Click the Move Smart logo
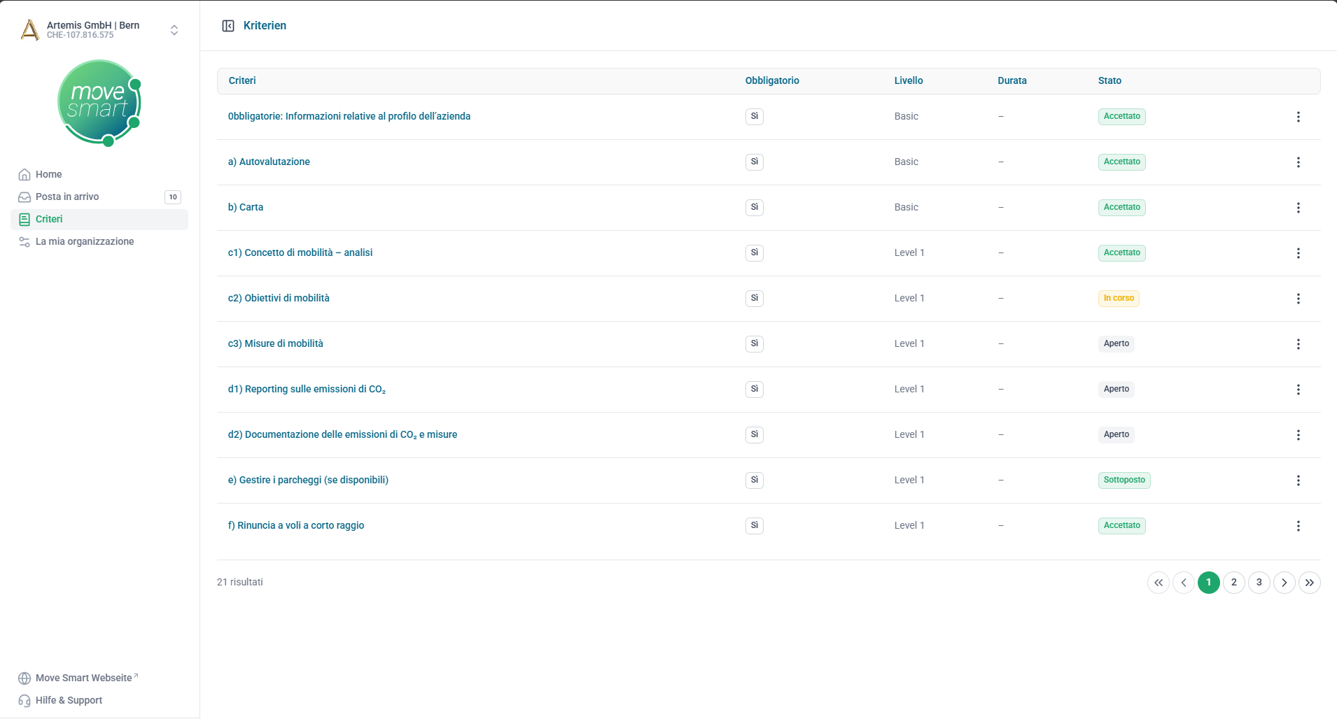Screen dimensions: 1337x719 pos(99,103)
